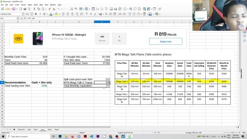Toggle Underline formatting
This screenshot has height=139, width=247.
coord(44,14)
